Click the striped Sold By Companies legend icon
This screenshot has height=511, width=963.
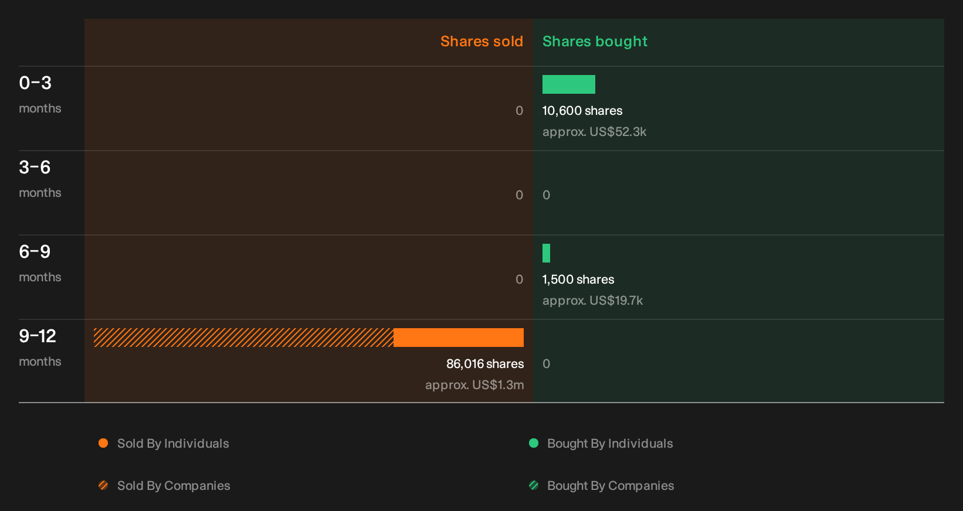[x=103, y=485]
